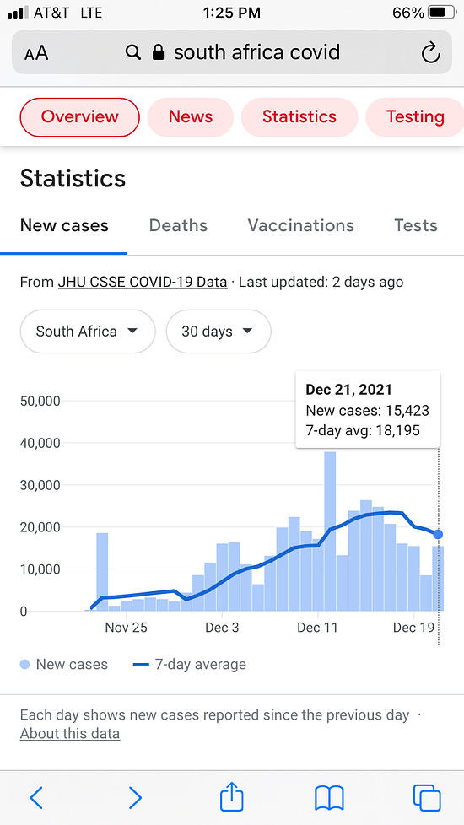Tap the Safari forward arrow
This screenshot has height=825, width=464.
coord(135,798)
